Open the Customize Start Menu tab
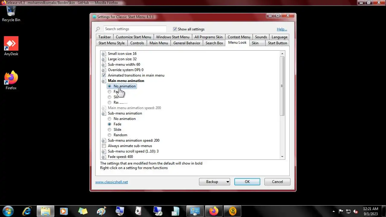Viewport: 386px width, 217px height. [x=133, y=37]
